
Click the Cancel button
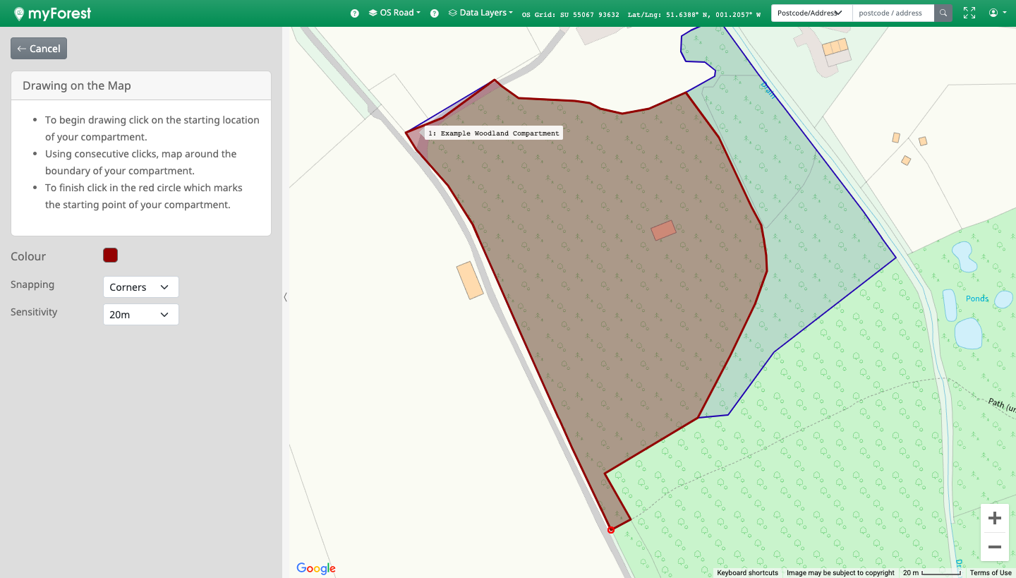point(39,49)
